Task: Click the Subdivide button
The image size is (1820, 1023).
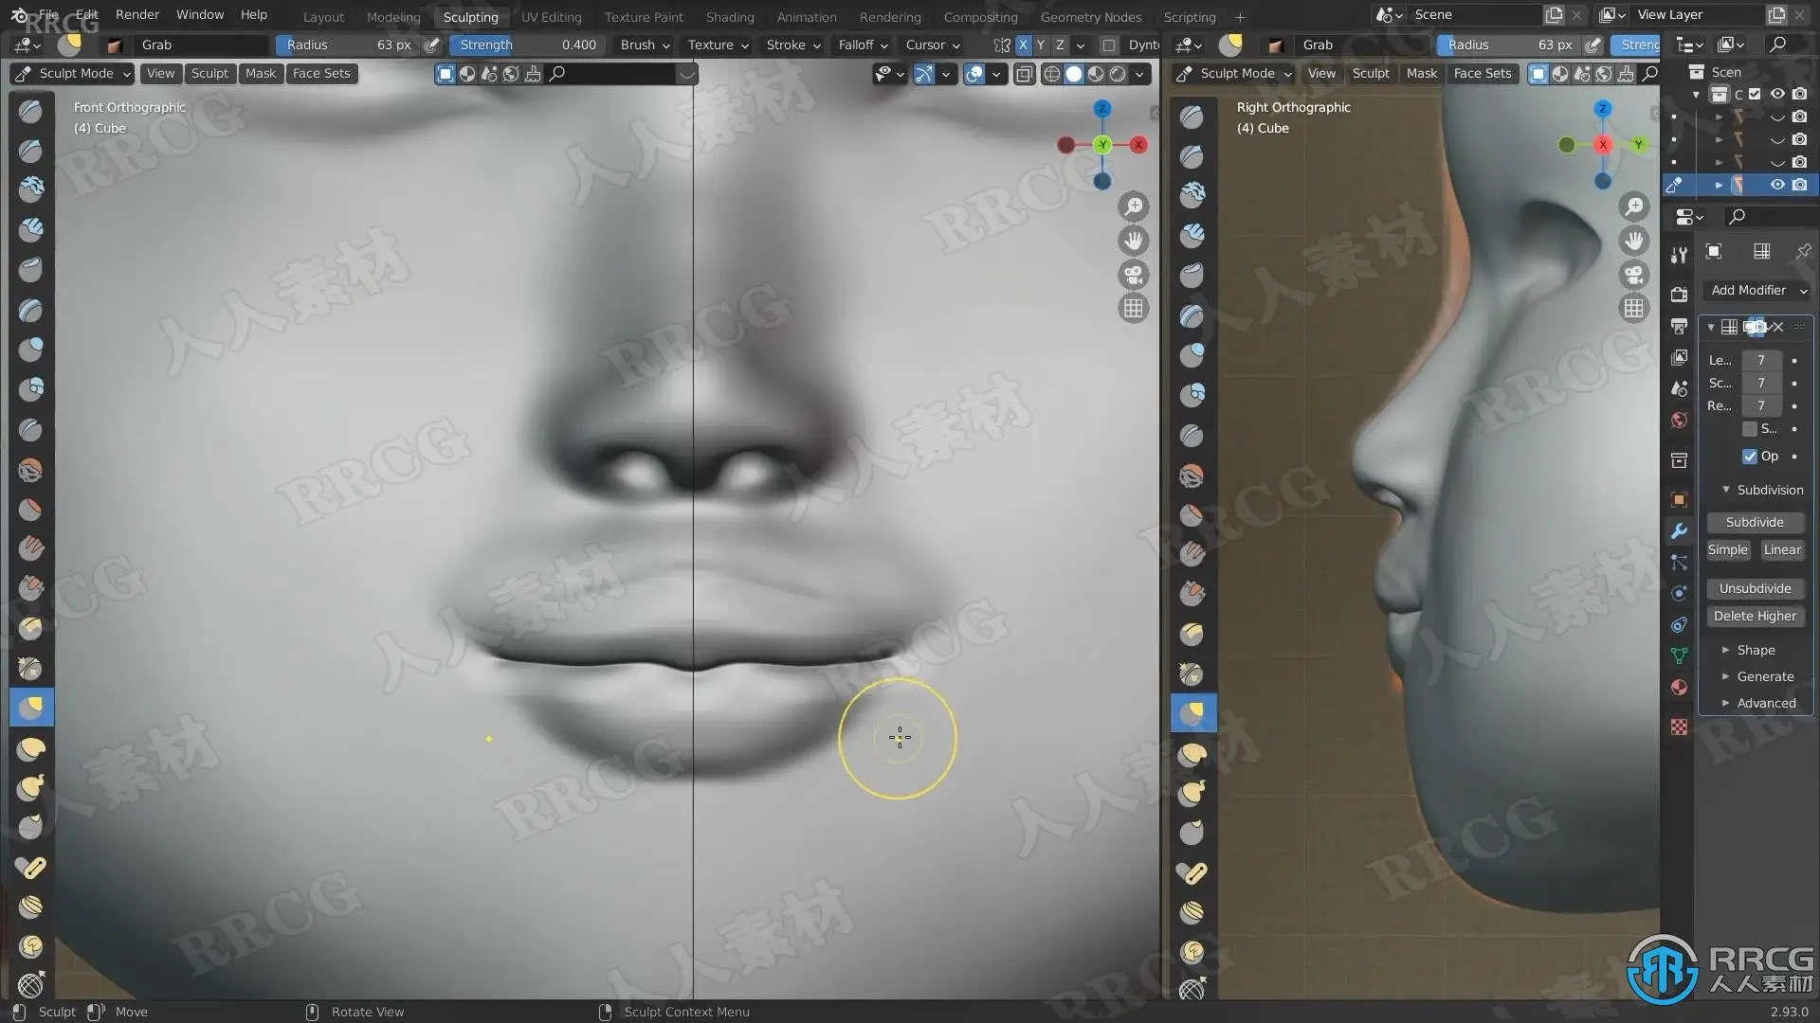Action: coord(1754,522)
